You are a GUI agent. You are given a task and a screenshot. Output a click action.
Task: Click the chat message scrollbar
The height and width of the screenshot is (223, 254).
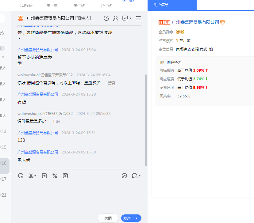click(146, 119)
